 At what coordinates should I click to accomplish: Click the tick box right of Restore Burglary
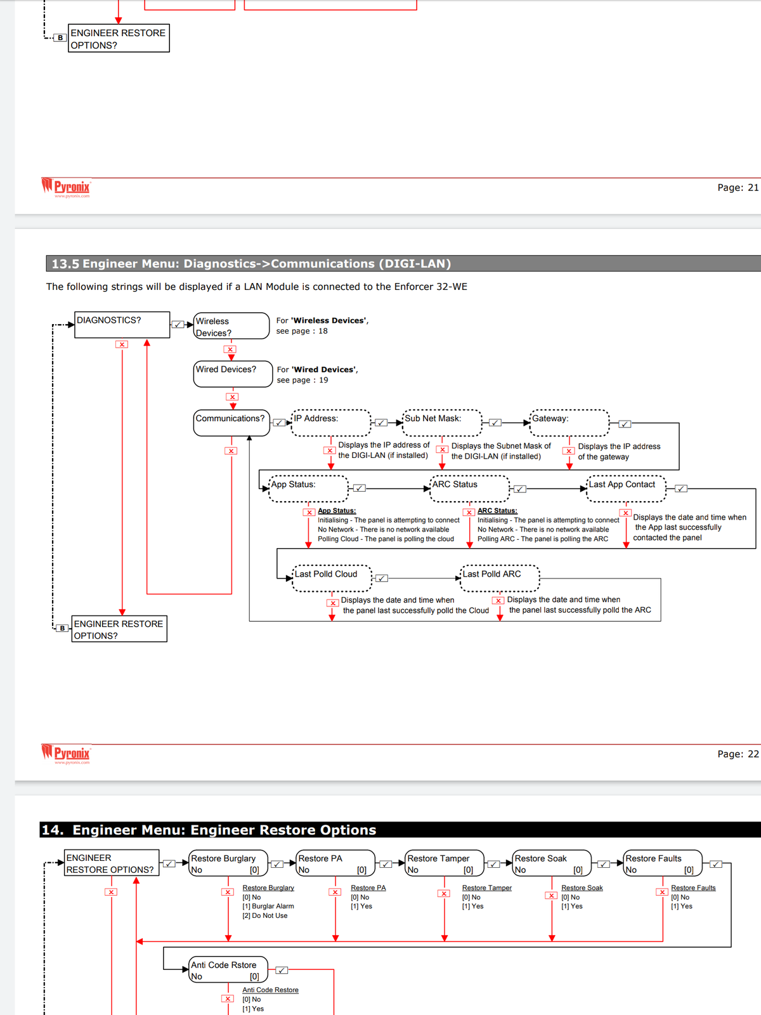pos(277,864)
